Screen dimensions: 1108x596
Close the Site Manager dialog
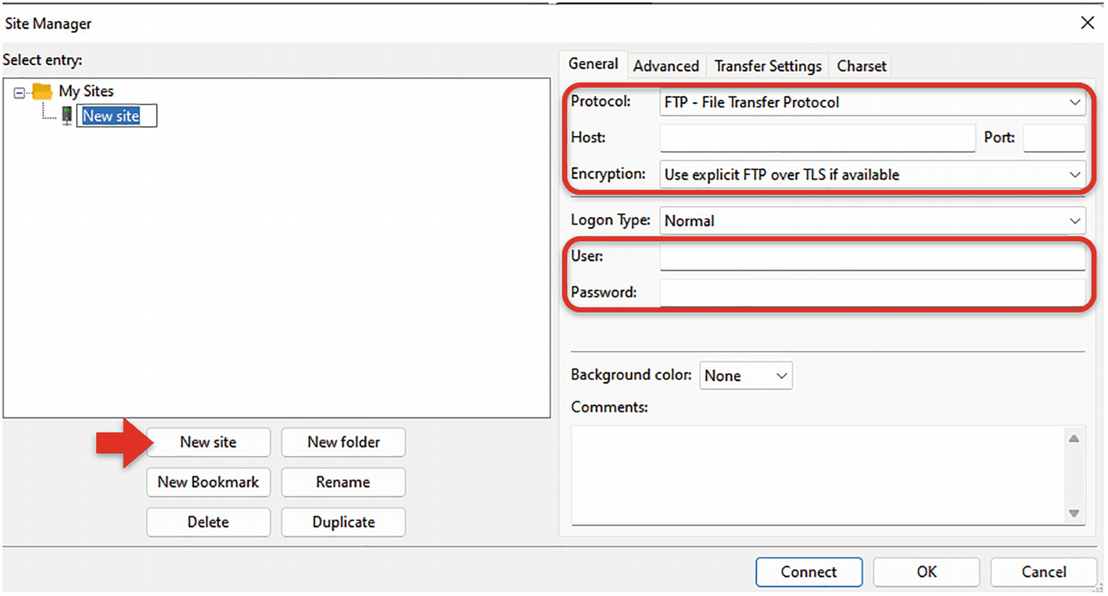click(1087, 23)
